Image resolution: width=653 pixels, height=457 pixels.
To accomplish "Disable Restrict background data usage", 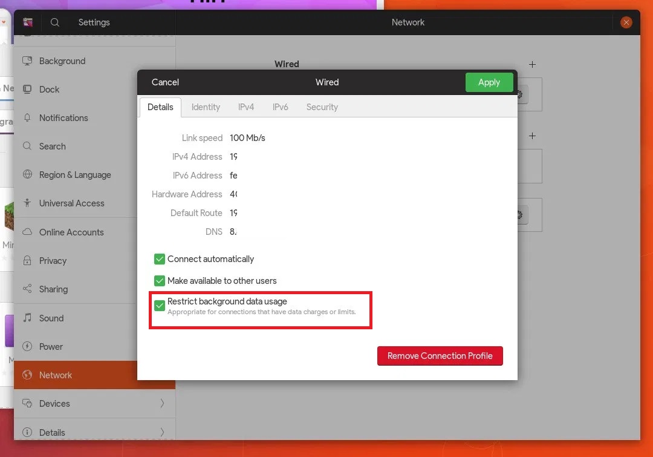I will coord(160,306).
